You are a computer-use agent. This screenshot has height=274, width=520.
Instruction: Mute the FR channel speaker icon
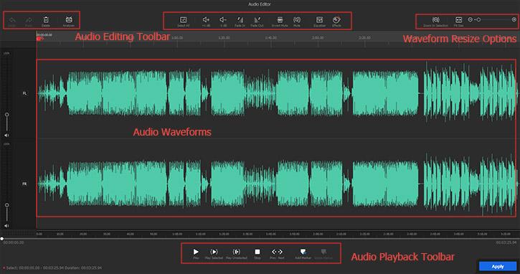6,226
